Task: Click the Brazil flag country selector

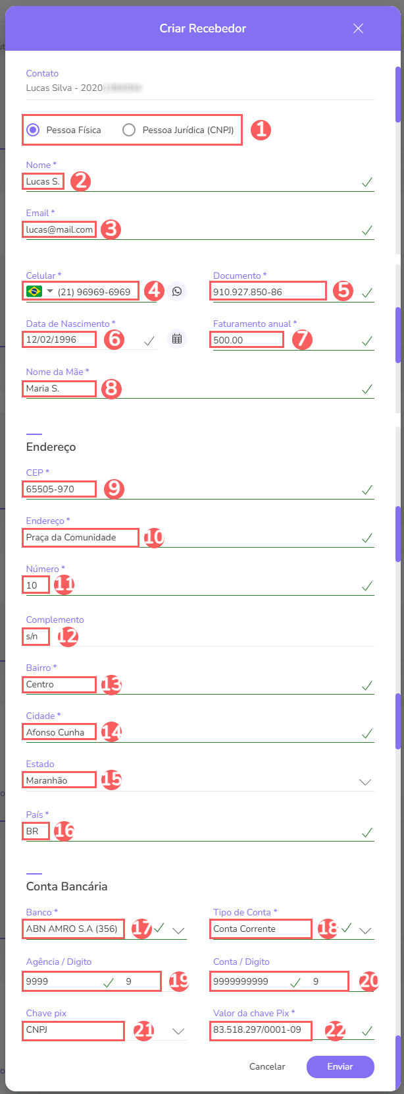Action: (39, 291)
